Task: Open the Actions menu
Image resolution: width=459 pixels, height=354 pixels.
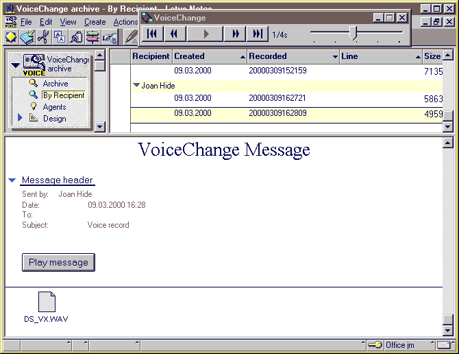Action: [x=125, y=22]
